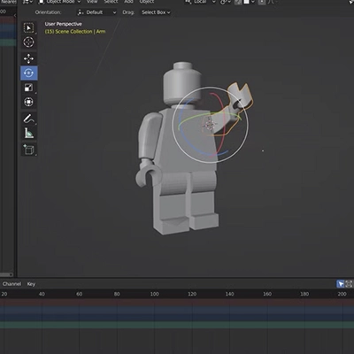The height and width of the screenshot is (354, 354).
Task: Open the Orientation Default dropdown
Action: tap(96, 12)
